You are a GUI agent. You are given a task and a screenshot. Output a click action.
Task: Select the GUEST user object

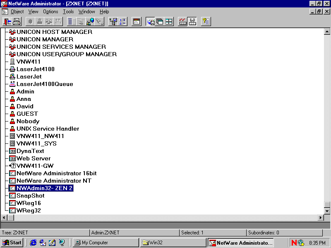click(x=27, y=114)
